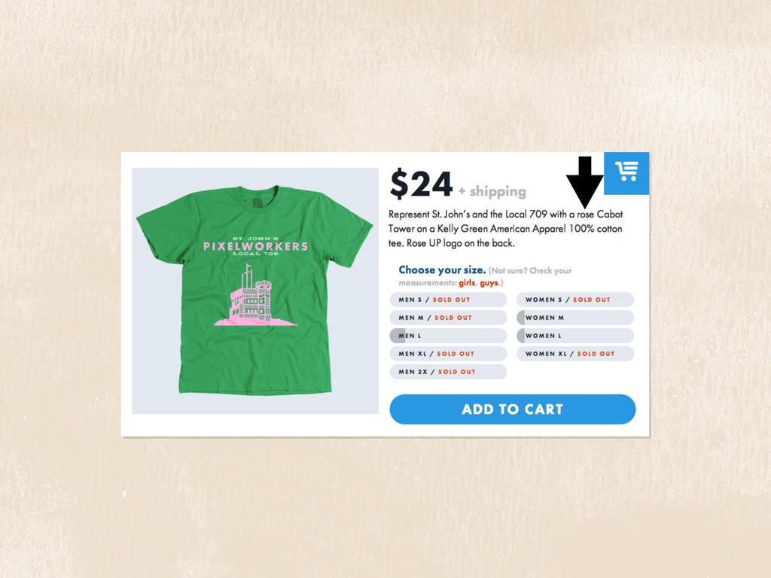771x578 pixels.
Task: Choose the sold out MEN M size
Action: [448, 318]
